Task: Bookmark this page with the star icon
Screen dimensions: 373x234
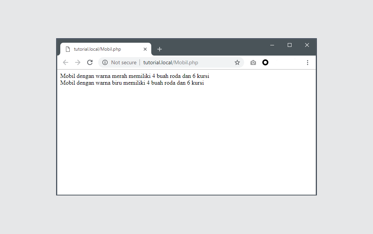Action: point(237,62)
